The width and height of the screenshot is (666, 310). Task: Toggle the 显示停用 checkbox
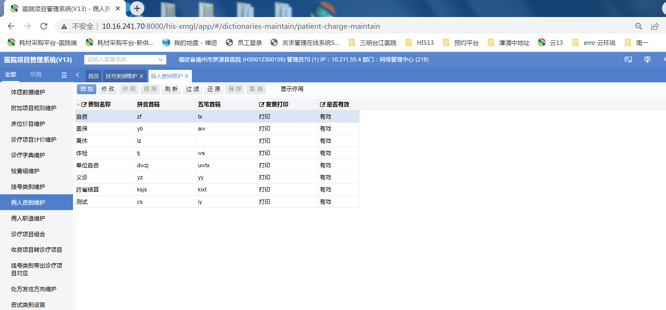click(x=275, y=89)
